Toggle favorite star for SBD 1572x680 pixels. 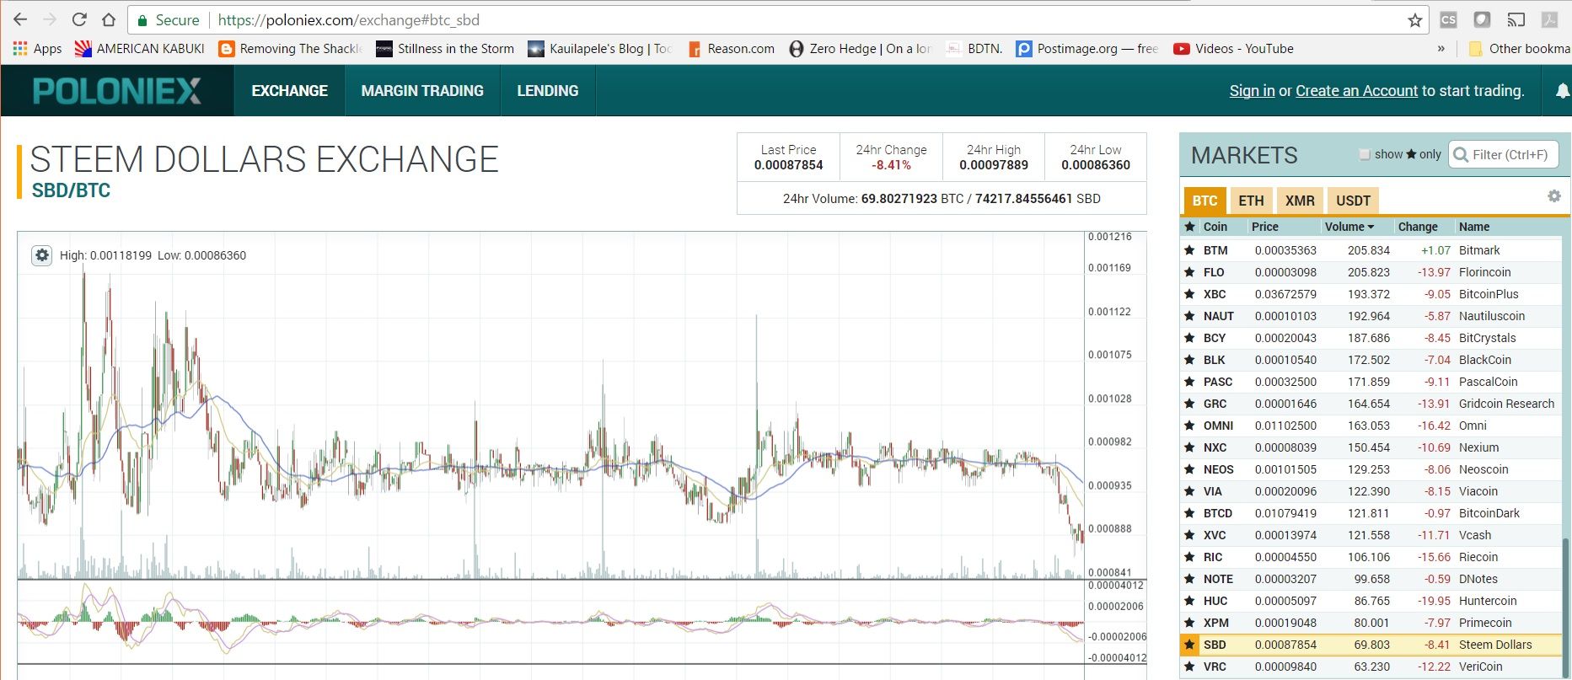pyautogui.click(x=1189, y=645)
